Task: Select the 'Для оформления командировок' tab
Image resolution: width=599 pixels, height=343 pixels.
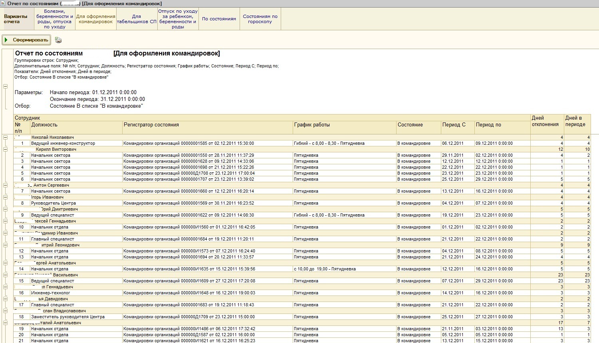Action: 95,19
